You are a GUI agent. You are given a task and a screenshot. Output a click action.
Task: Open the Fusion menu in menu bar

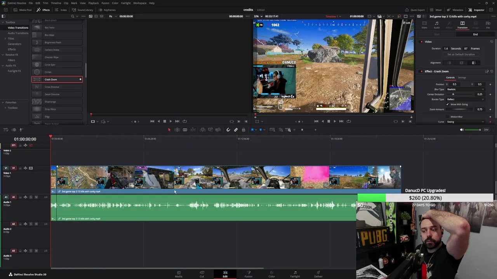[x=105, y=3]
